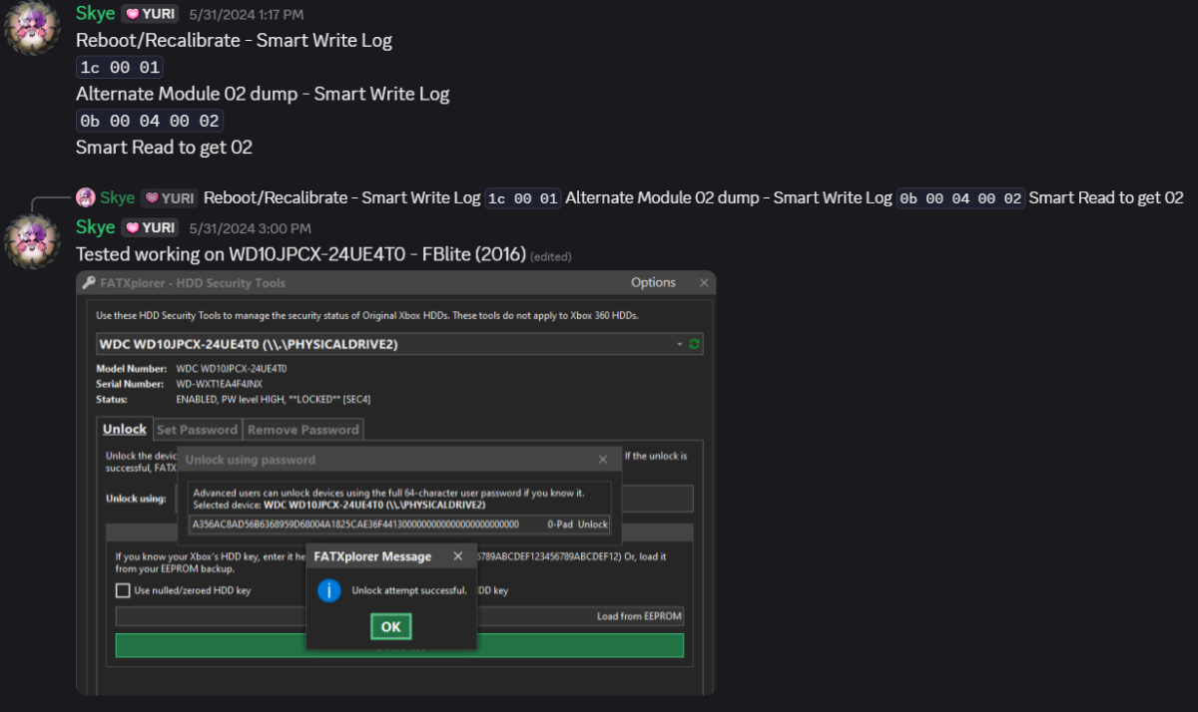Viewport: 1198px width, 712px height.
Task: Click the 64-character password input field
Action: (364, 524)
